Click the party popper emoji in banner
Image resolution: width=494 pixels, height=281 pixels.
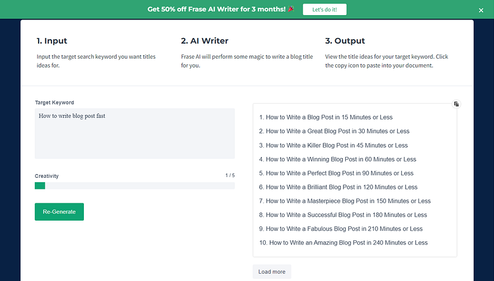[291, 9]
